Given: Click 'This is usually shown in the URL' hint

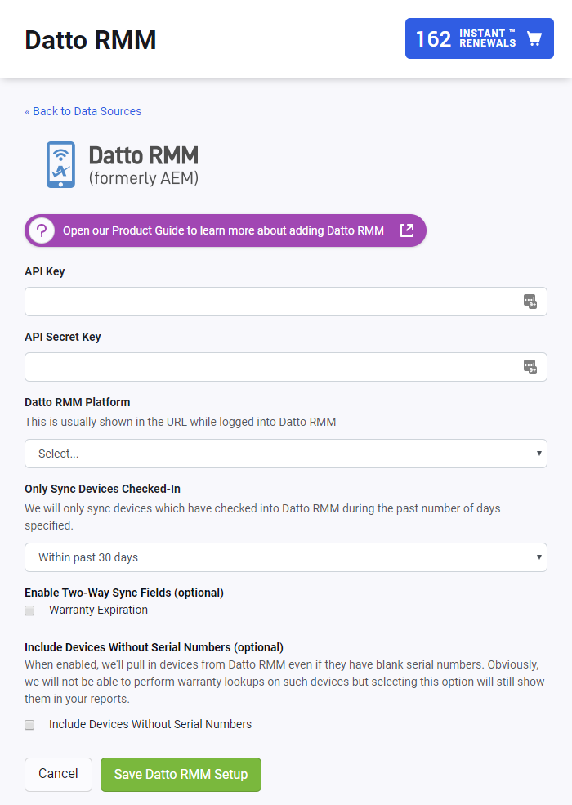Looking at the screenshot, I should [181, 422].
